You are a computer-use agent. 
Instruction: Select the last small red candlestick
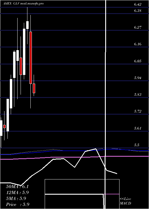(x=34, y=88)
